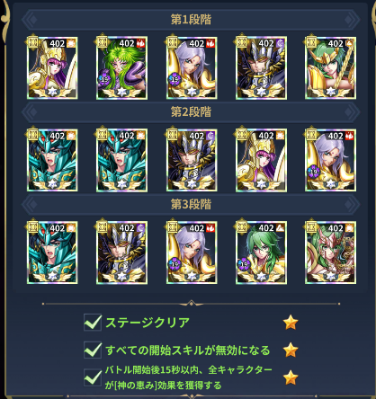Click the teal dragon-helmet card in 第3段階
Viewport: 376px width, 399px height.
point(52,253)
